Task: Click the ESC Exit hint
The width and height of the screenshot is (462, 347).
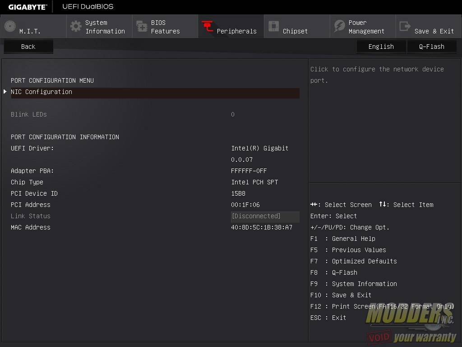Action: click(x=328, y=318)
